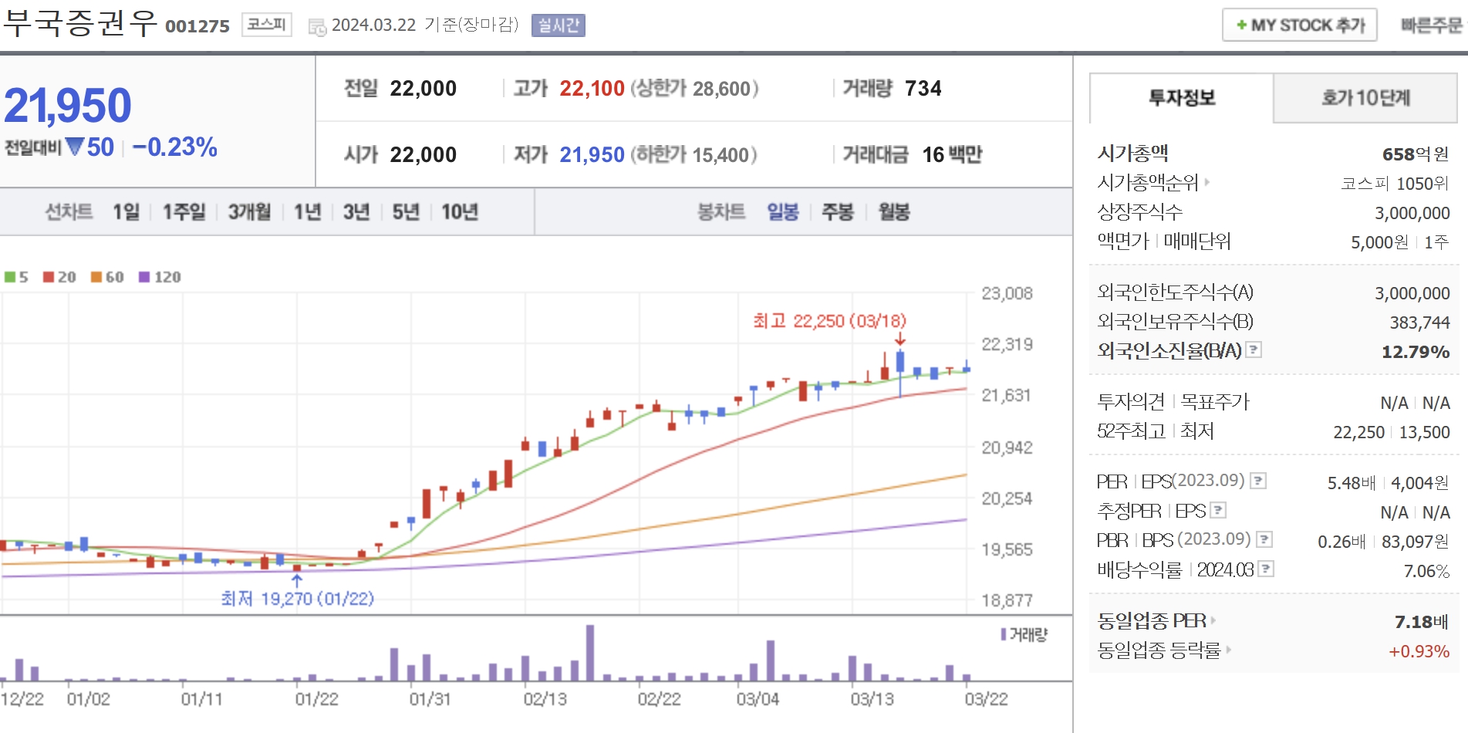Click the calendar icon beside 2024.03.22
The height and width of the screenshot is (733, 1468).
click(x=317, y=27)
